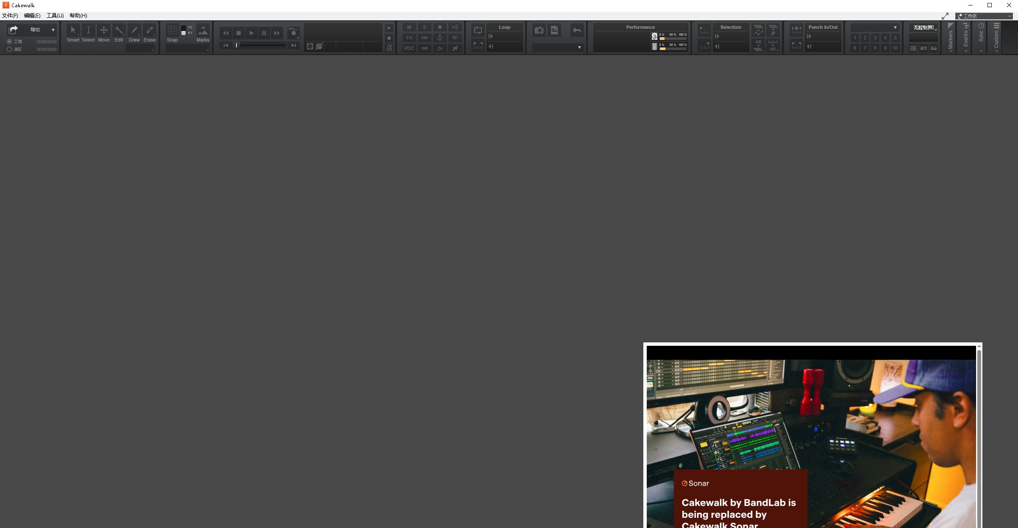Click the document notes icon
Image resolution: width=1018 pixels, height=528 pixels.
point(554,30)
